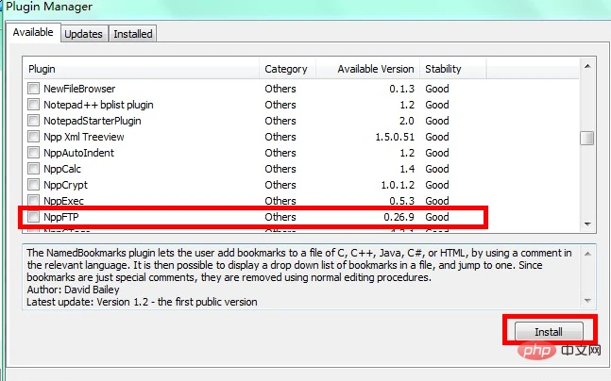The image size is (611, 381).
Task: Check the NotepadStarterPlugin checkbox
Action: tap(35, 121)
